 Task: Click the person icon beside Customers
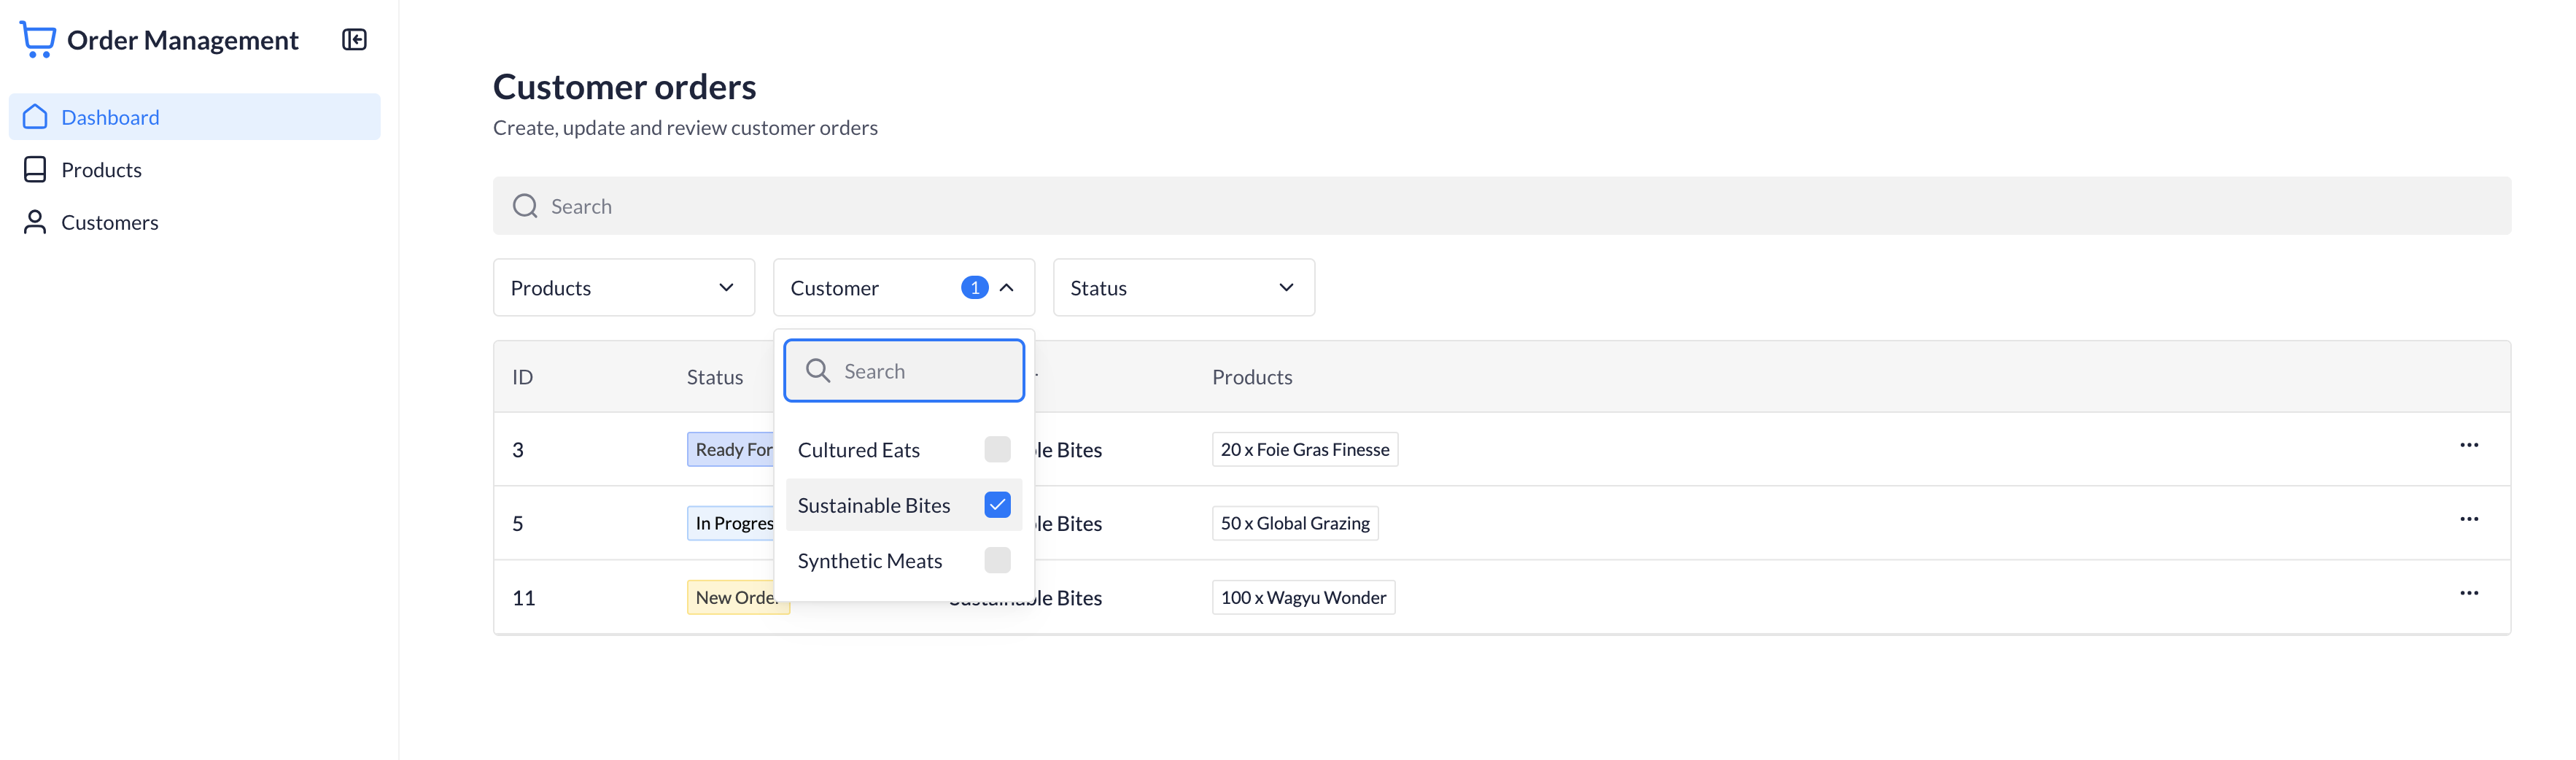pos(35,221)
